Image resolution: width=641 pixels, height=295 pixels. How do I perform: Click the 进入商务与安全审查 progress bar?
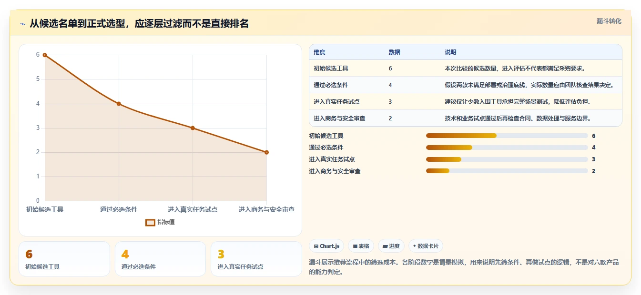[x=507, y=171]
